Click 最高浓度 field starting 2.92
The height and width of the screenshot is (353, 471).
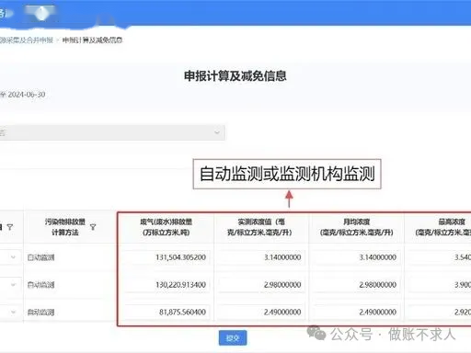tap(440, 312)
